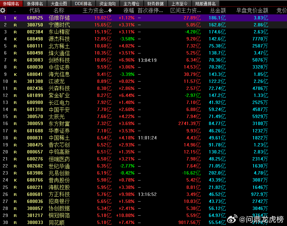Click the K badge in the 海光信息 row
Viewport: 287px width, 226px height.
[x=15, y=75]
